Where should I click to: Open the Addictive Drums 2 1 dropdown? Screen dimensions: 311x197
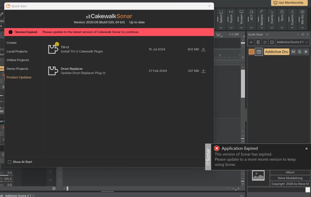pyautogui.click(x=292, y=42)
